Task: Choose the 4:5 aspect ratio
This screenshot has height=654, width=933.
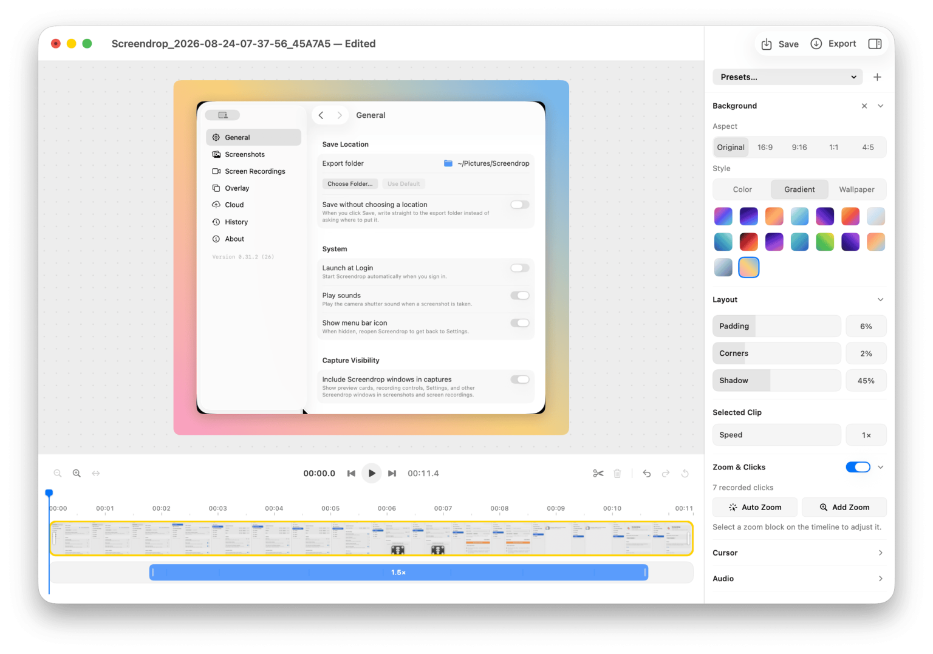Action: coord(868,147)
